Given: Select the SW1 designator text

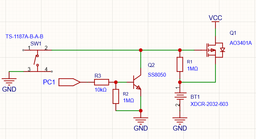Looking at the screenshot, I should (36, 44).
